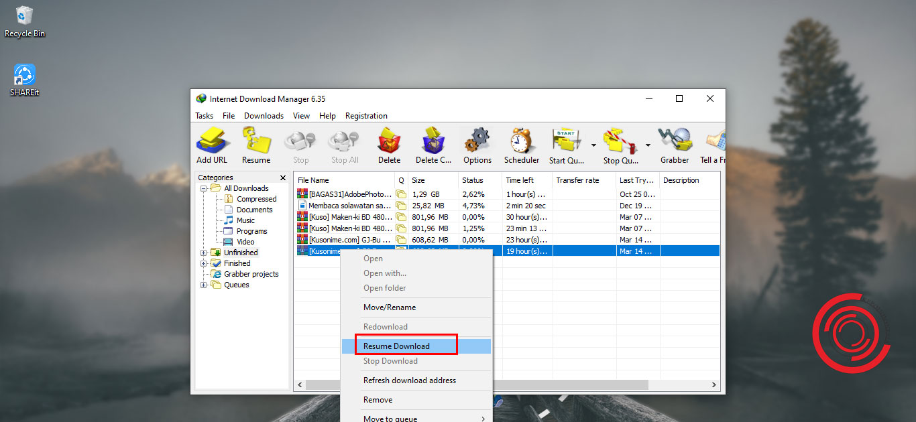Click the Delete Completed toolbar icon
This screenshot has width=916, height=422.
pyautogui.click(x=433, y=145)
